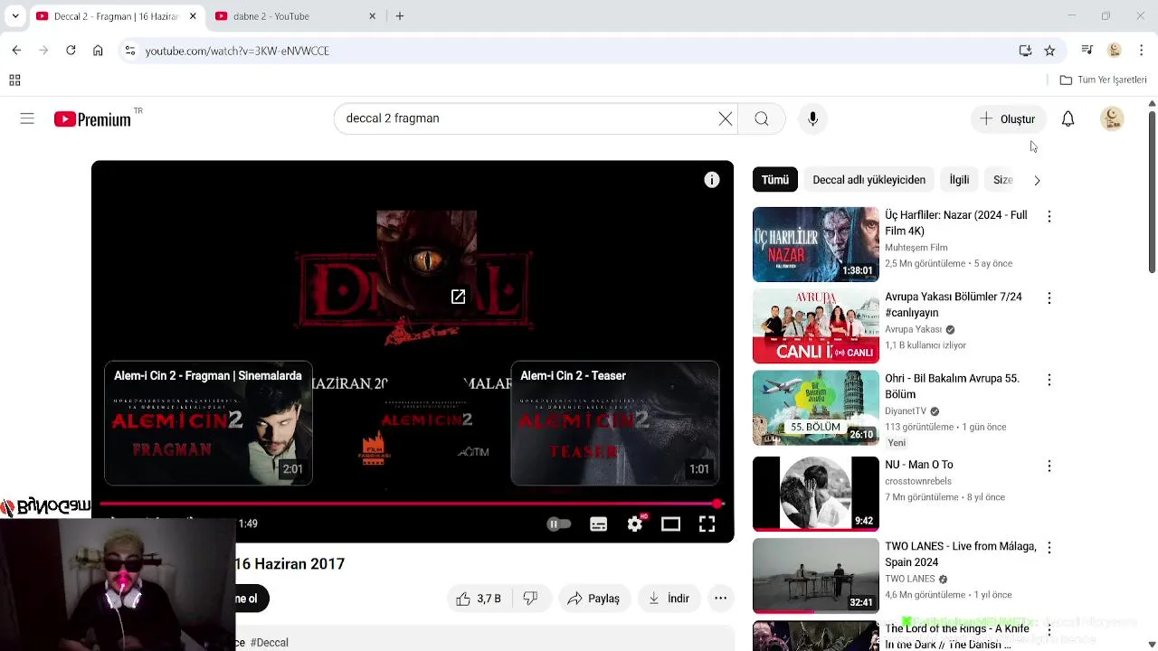The image size is (1158, 651).
Task: Open DiyanetTV channel name
Action: [906, 411]
